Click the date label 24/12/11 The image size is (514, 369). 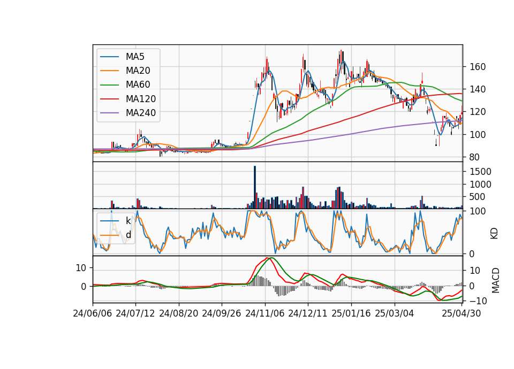(x=308, y=314)
